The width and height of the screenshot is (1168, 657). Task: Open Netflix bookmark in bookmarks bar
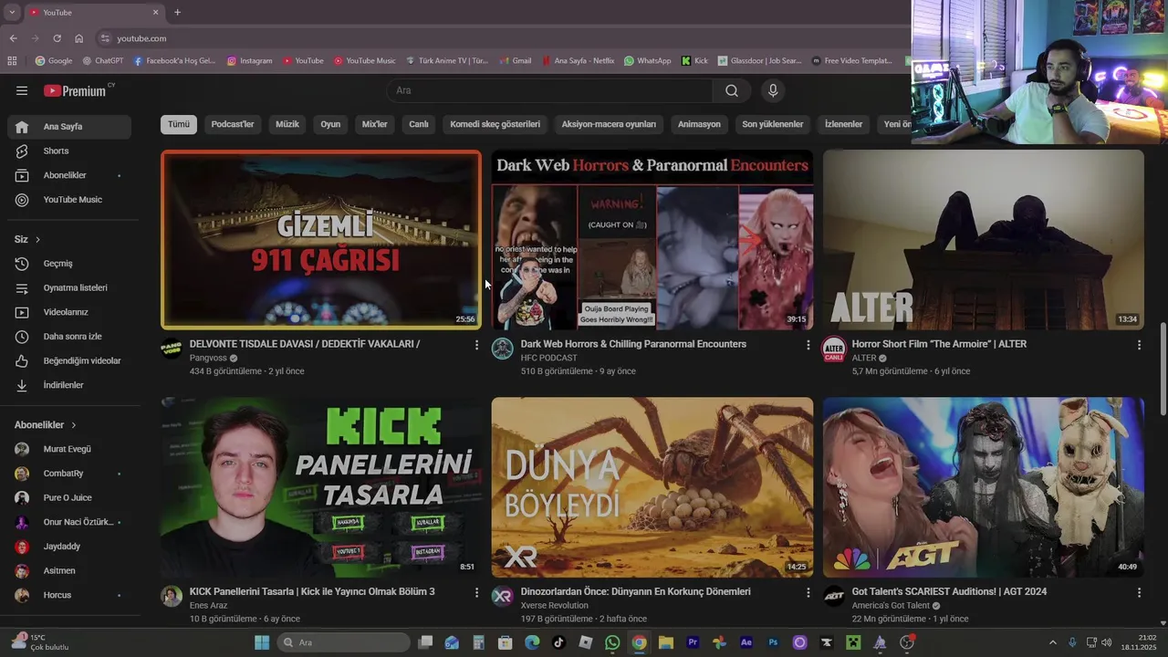tap(578, 61)
